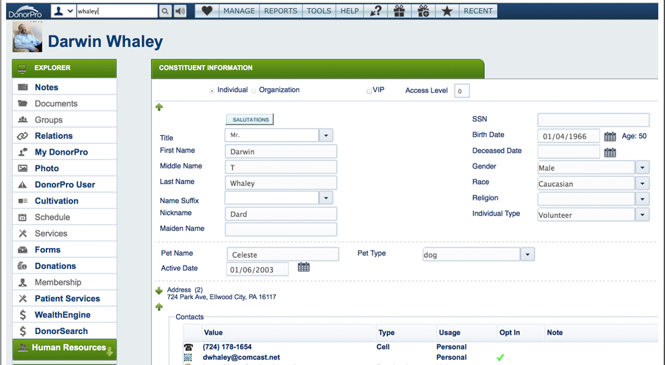Open DonorPro User in sidebar

(65, 185)
